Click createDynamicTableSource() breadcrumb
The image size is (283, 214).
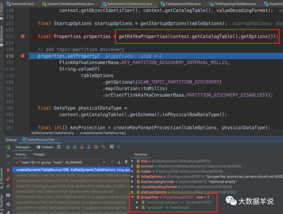pos(103,133)
